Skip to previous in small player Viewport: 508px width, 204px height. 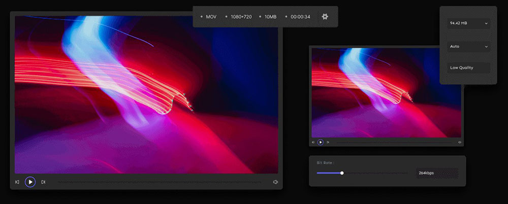point(313,142)
